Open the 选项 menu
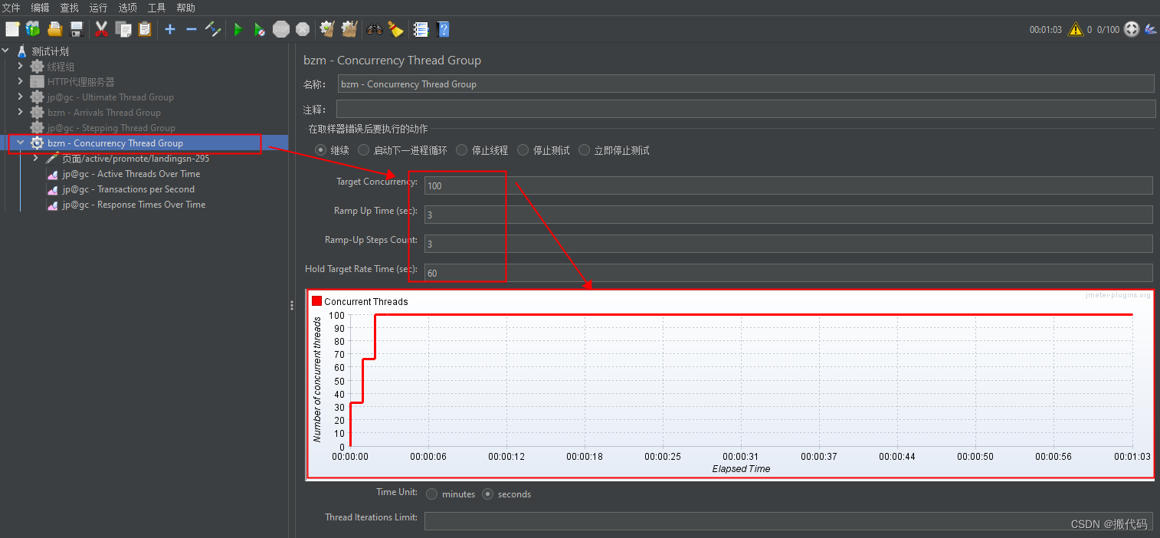Screen dimensions: 1160x538 127,8
